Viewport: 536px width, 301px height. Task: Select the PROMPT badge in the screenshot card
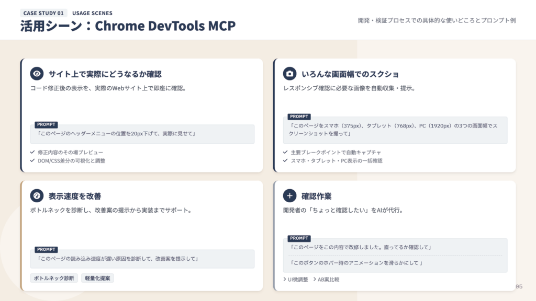click(299, 117)
